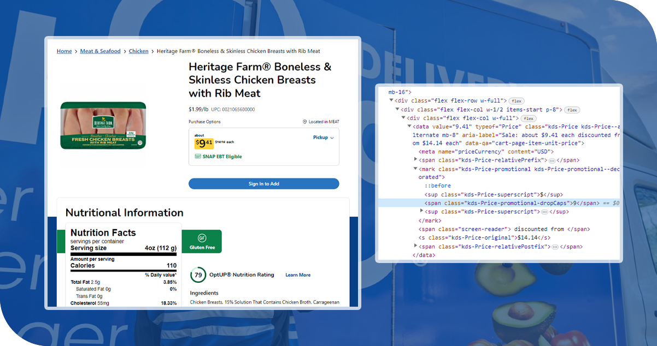This screenshot has height=346, width=657.
Task: Click the ellipsis in collapsed kds-Price-superscript sup
Action: coord(545,212)
